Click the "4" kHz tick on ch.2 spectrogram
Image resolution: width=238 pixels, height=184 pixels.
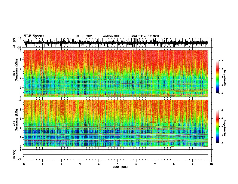tap(21, 128)
